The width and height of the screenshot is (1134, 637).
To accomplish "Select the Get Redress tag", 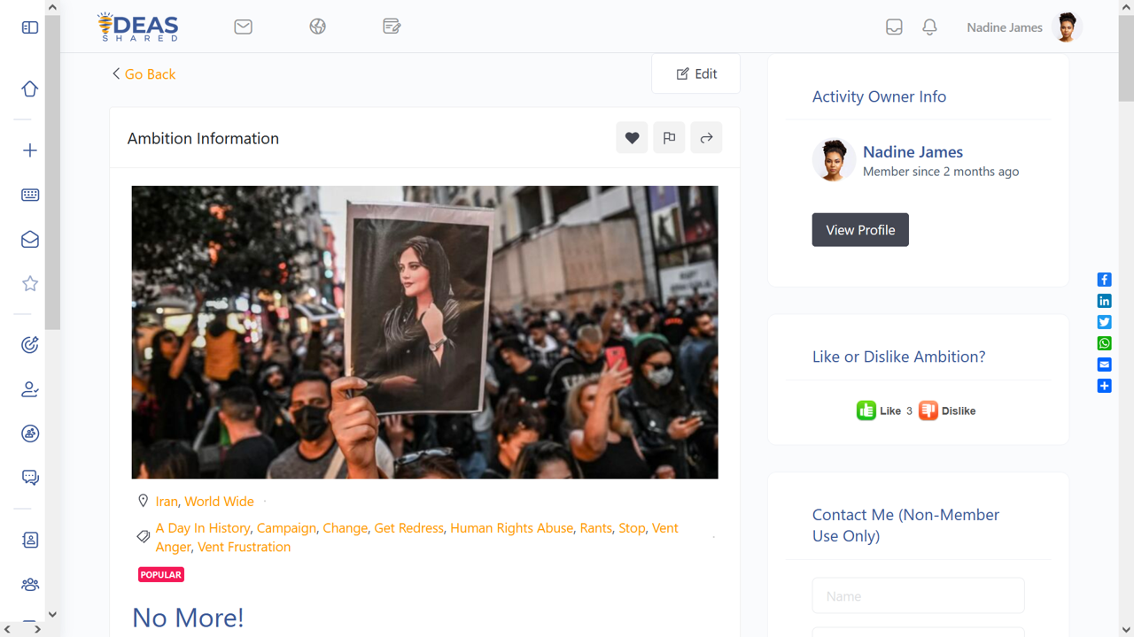I will point(408,528).
